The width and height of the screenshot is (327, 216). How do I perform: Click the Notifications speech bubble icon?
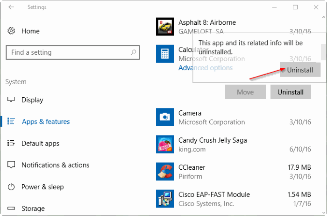coord(11,165)
